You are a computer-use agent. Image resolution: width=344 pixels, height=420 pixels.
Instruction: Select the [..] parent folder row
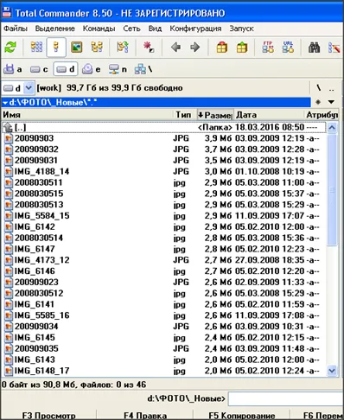click(x=164, y=127)
